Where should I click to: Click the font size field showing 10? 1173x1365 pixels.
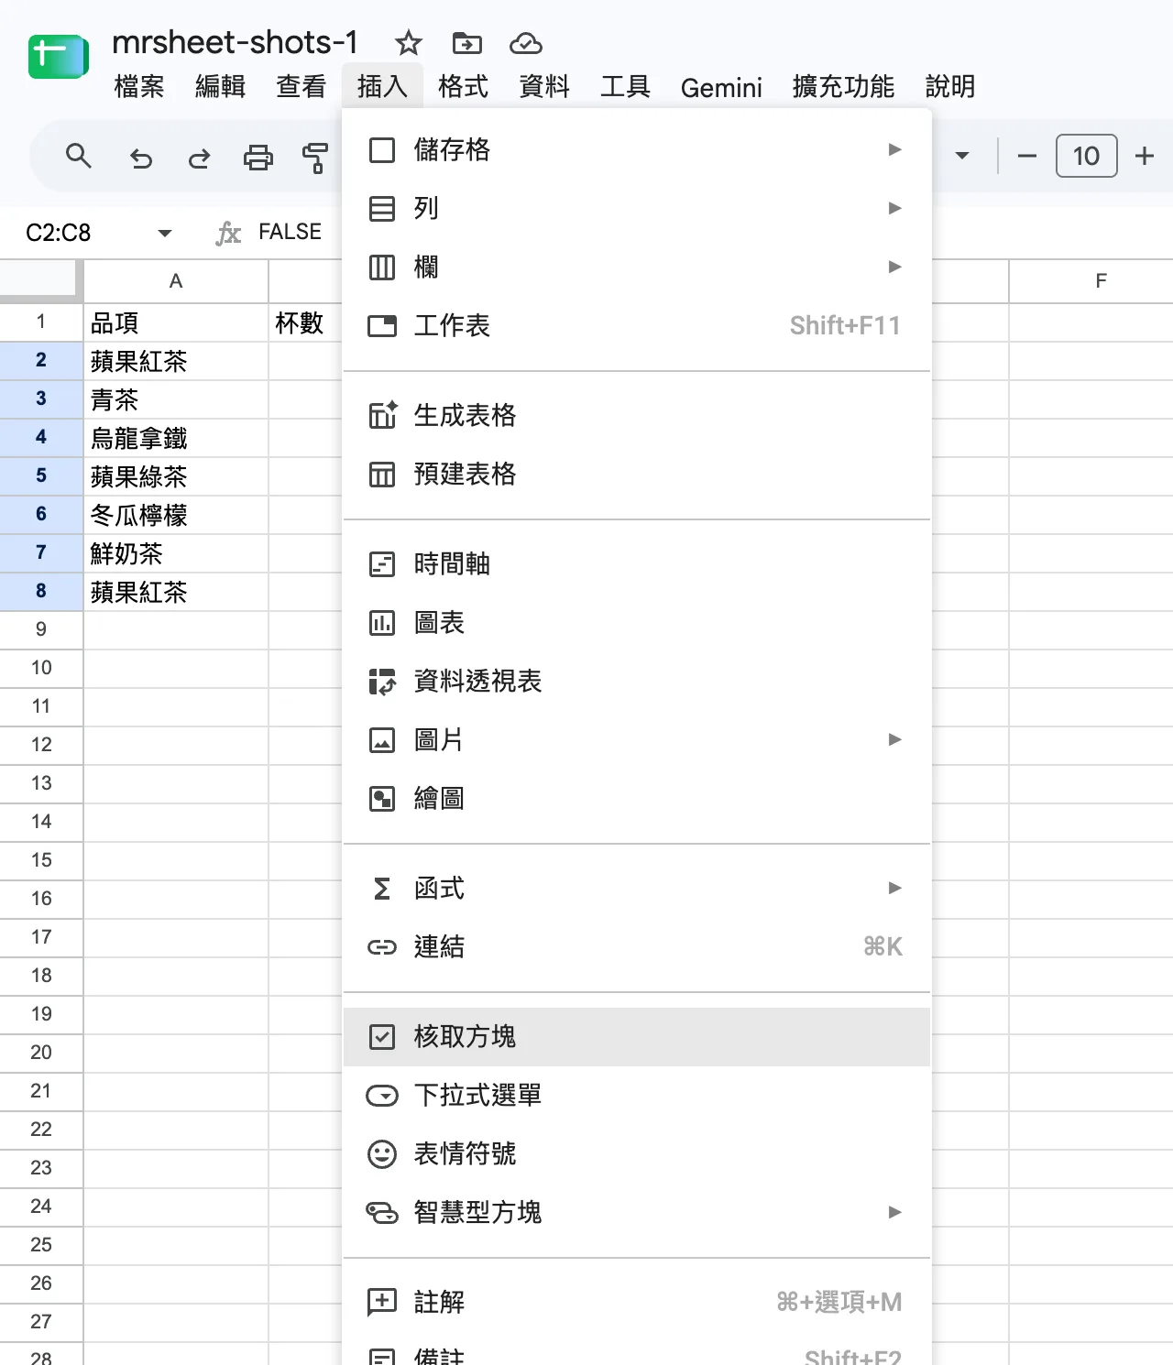click(x=1086, y=156)
